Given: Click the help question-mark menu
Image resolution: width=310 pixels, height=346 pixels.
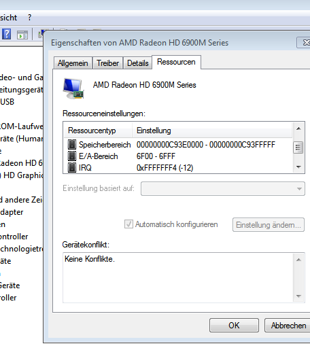Looking at the screenshot, I should click(x=30, y=18).
